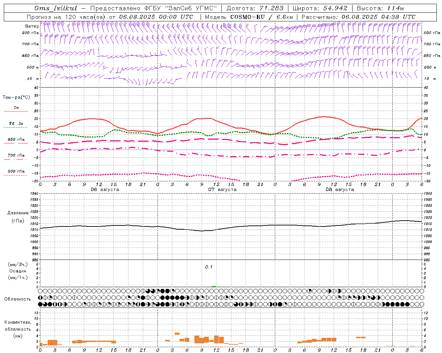Select the latitude value 54.942
This screenshot has height=353, width=442.
[335, 8]
